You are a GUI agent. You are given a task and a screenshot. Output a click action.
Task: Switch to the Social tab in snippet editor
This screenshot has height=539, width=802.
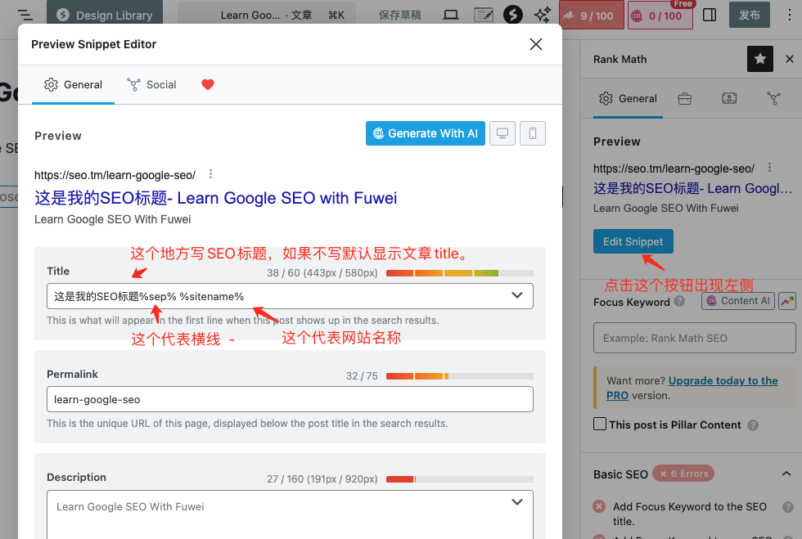(x=152, y=84)
